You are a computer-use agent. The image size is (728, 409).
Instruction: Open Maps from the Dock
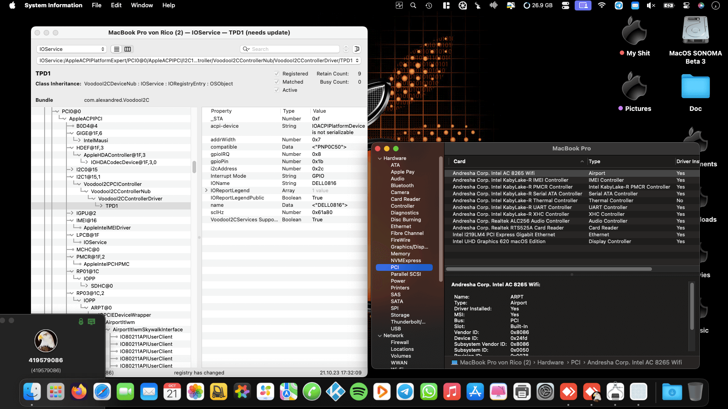[x=288, y=392]
